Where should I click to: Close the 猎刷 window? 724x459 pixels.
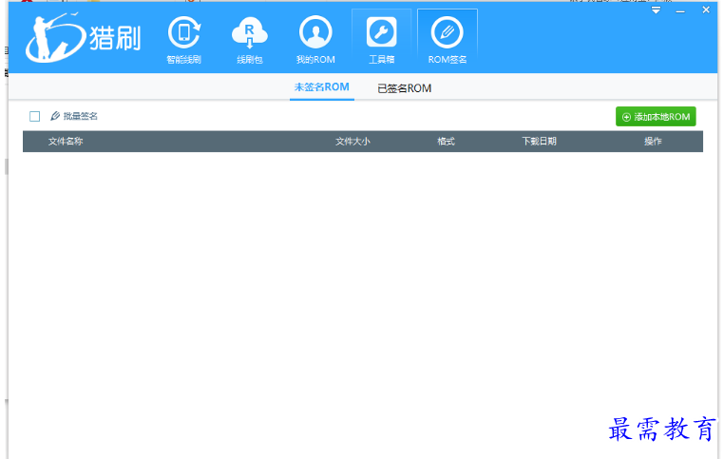pyautogui.click(x=706, y=10)
